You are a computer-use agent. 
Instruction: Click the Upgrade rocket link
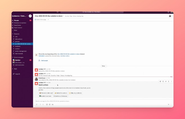[17, 74]
